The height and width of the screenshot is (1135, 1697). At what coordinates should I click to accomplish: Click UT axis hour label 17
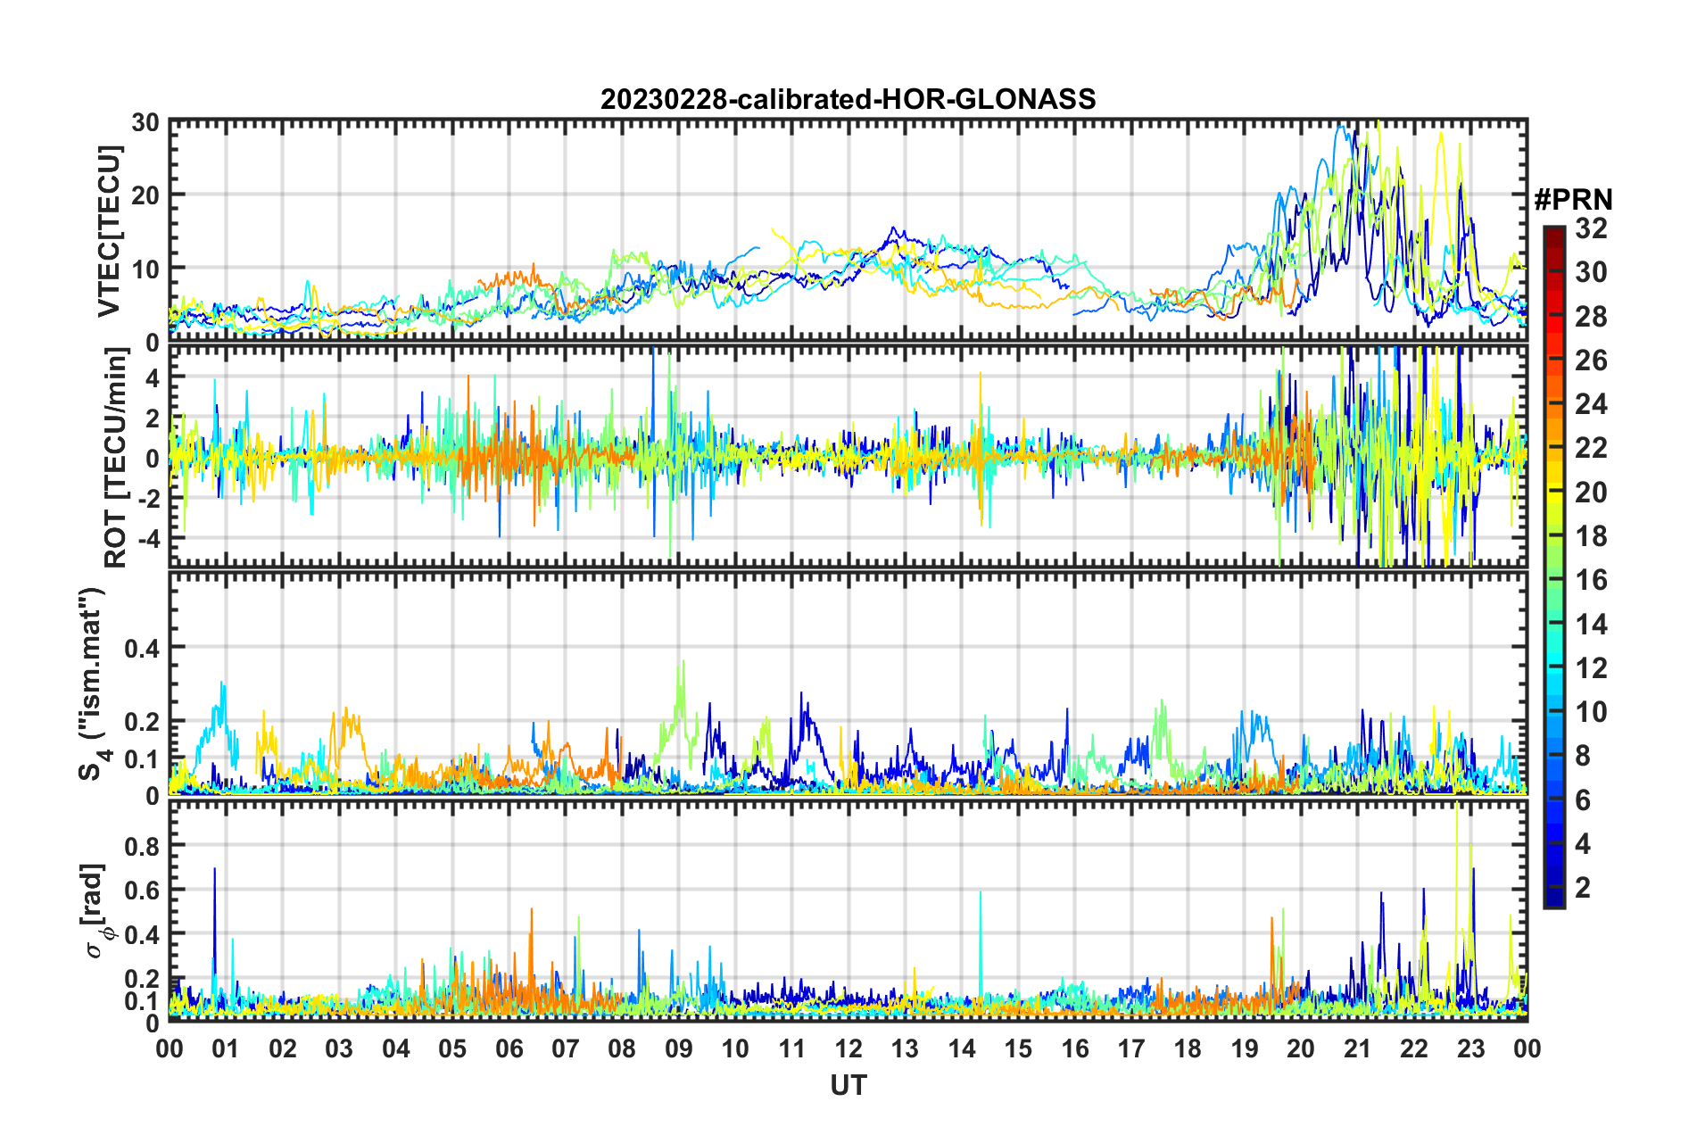click(1131, 1048)
